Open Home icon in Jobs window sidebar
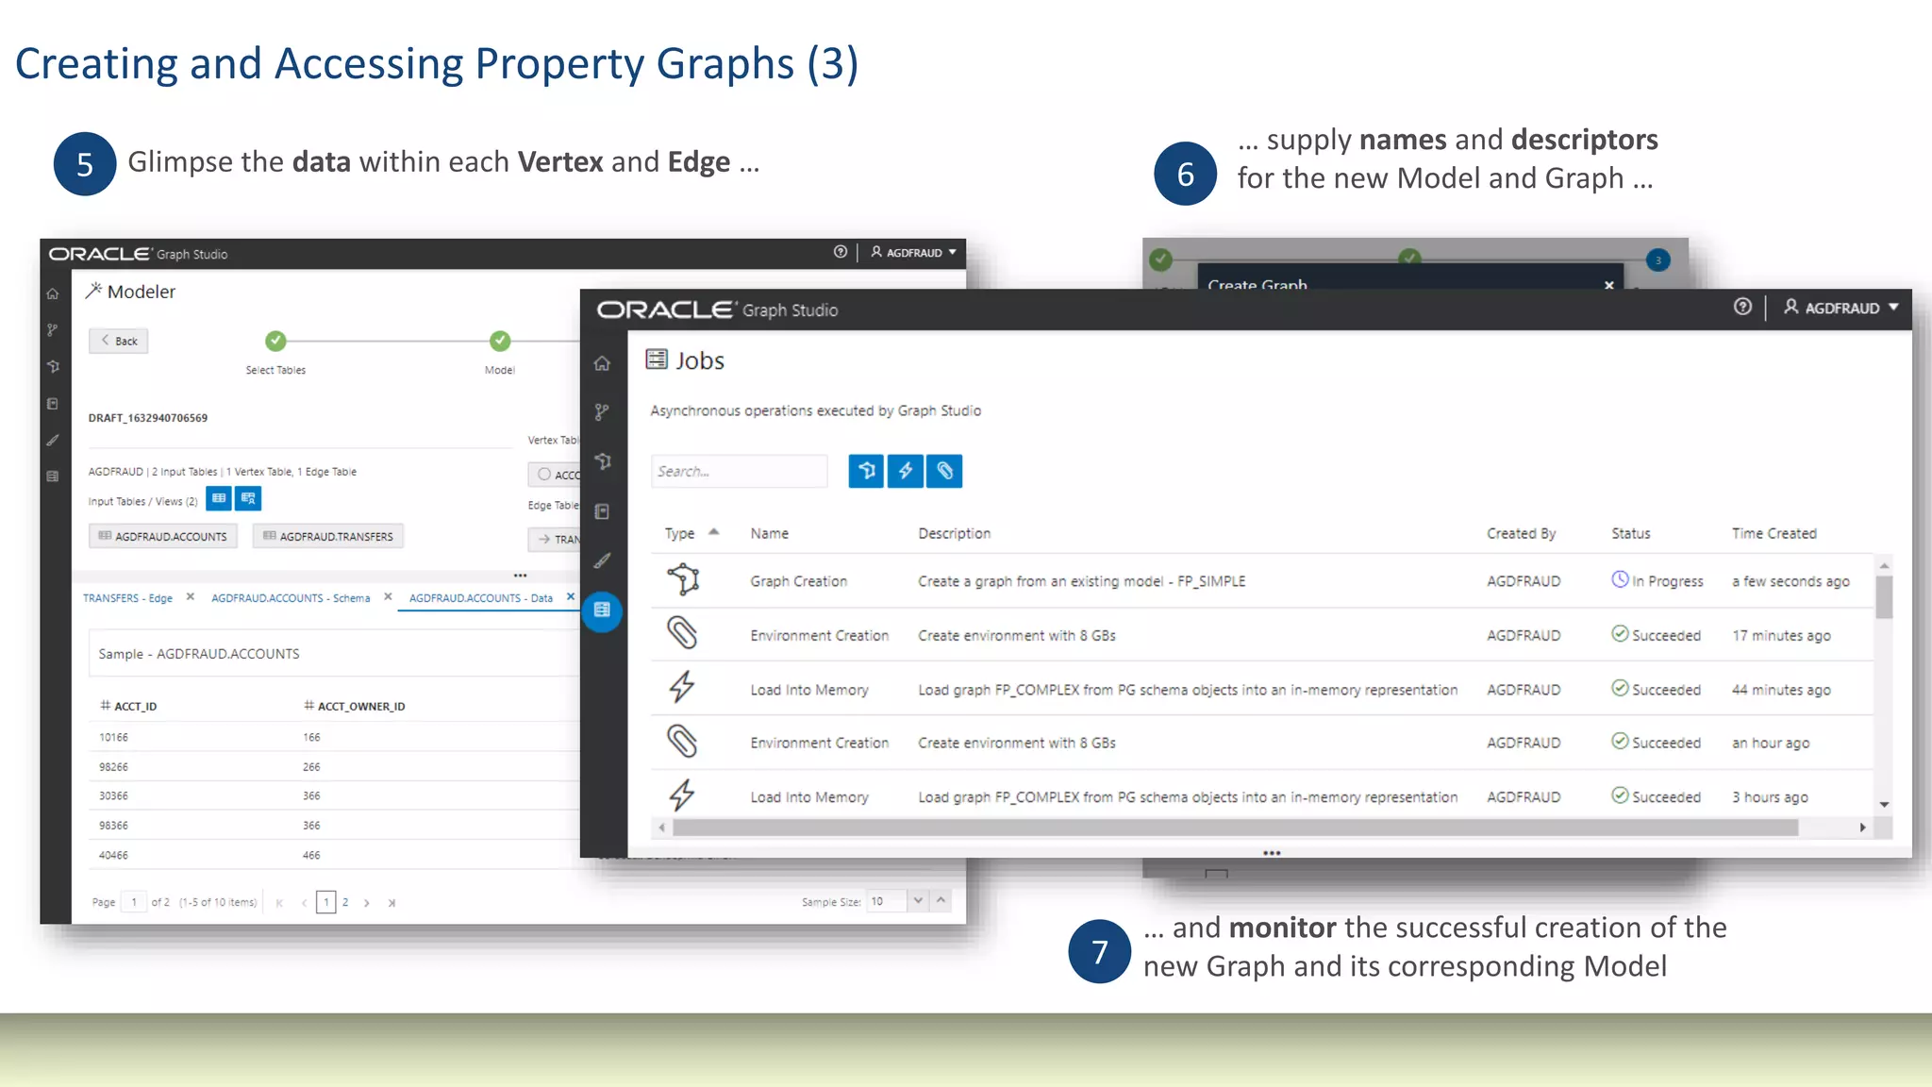1932x1087 pixels. [x=602, y=364]
